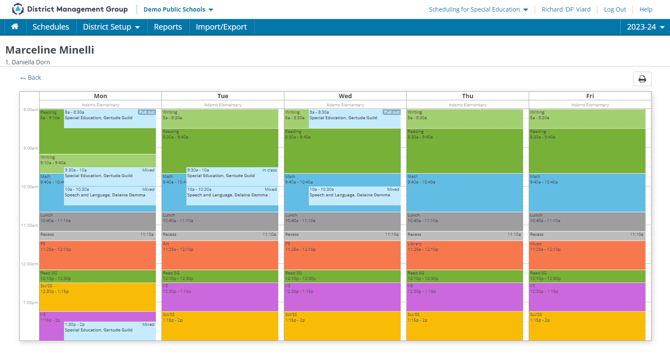Image resolution: width=670 pixels, height=355 pixels.
Task: Open the Import/Export menu item
Action: (x=221, y=27)
